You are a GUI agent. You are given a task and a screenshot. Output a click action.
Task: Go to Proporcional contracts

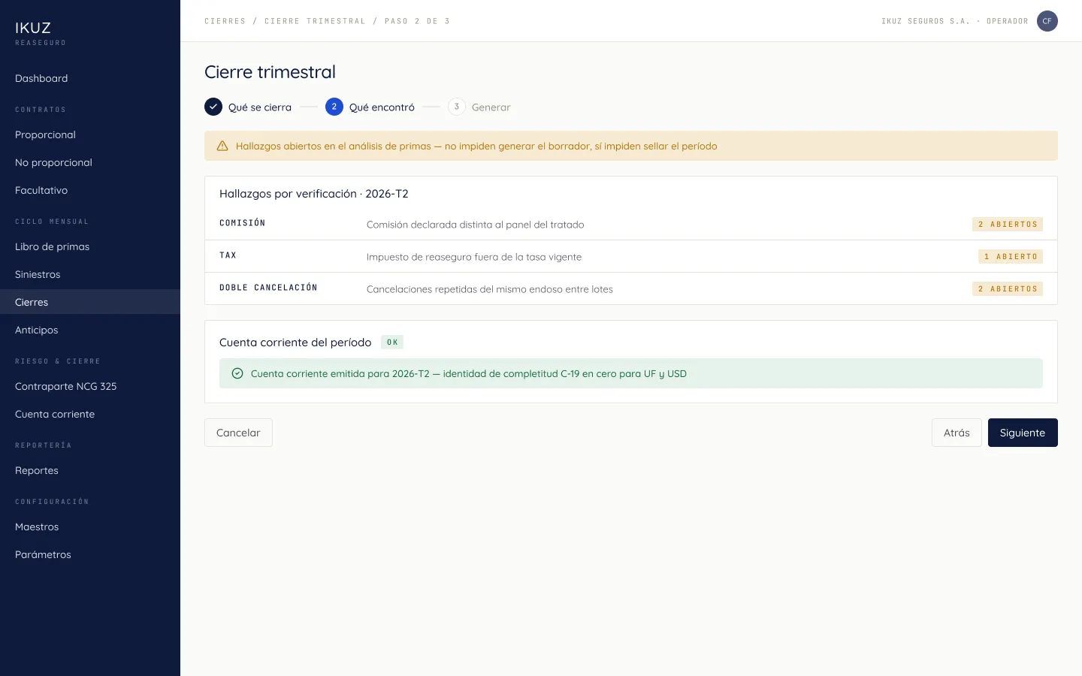[x=90, y=134]
